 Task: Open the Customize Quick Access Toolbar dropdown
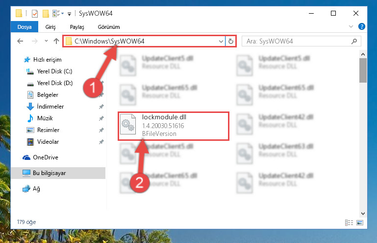point(69,14)
